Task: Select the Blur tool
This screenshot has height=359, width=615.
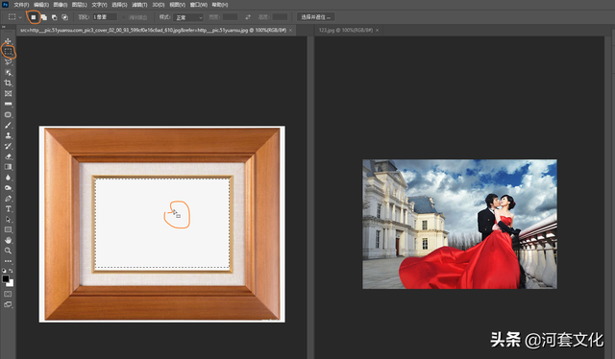Action: 8,178
